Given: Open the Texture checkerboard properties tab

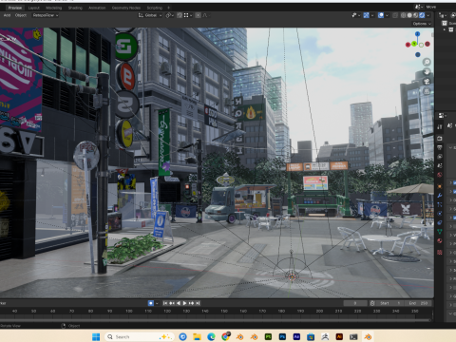Looking at the screenshot, I should (440, 252).
